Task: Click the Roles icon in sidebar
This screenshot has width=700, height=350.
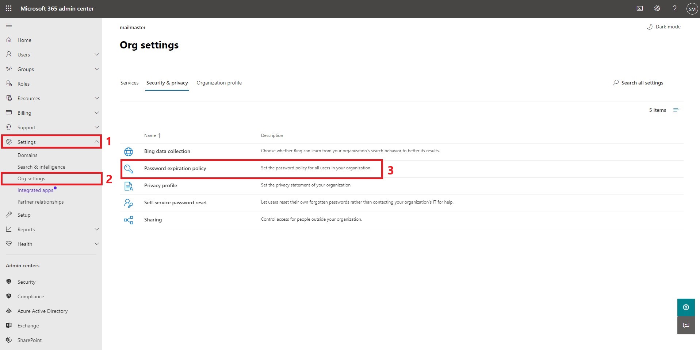Action: pos(9,84)
